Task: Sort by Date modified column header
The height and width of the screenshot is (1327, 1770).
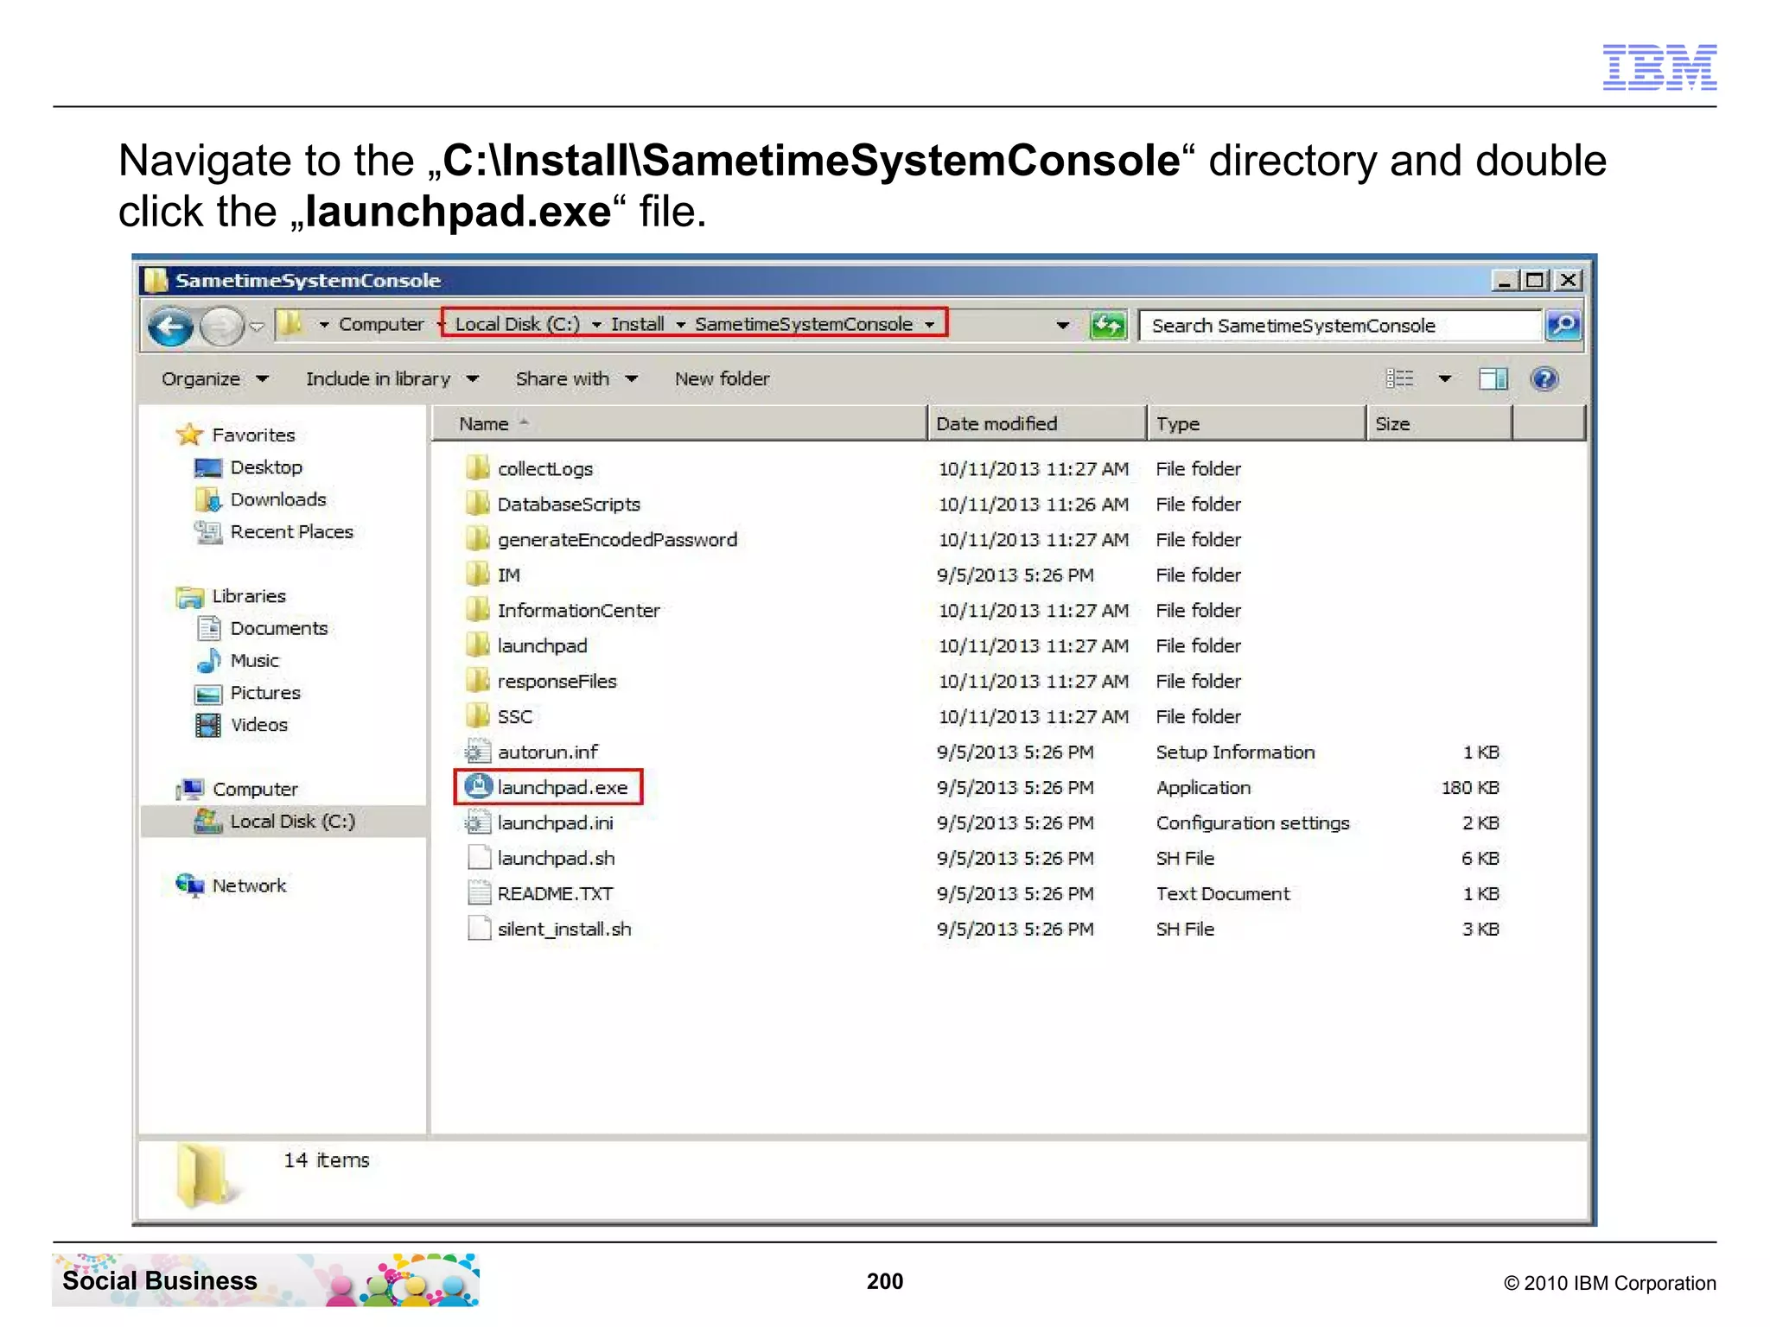Action: point(1037,423)
